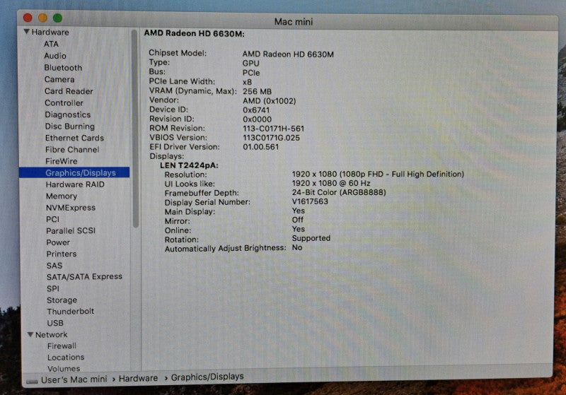Click the LEN T2424pA display heading

point(189,165)
